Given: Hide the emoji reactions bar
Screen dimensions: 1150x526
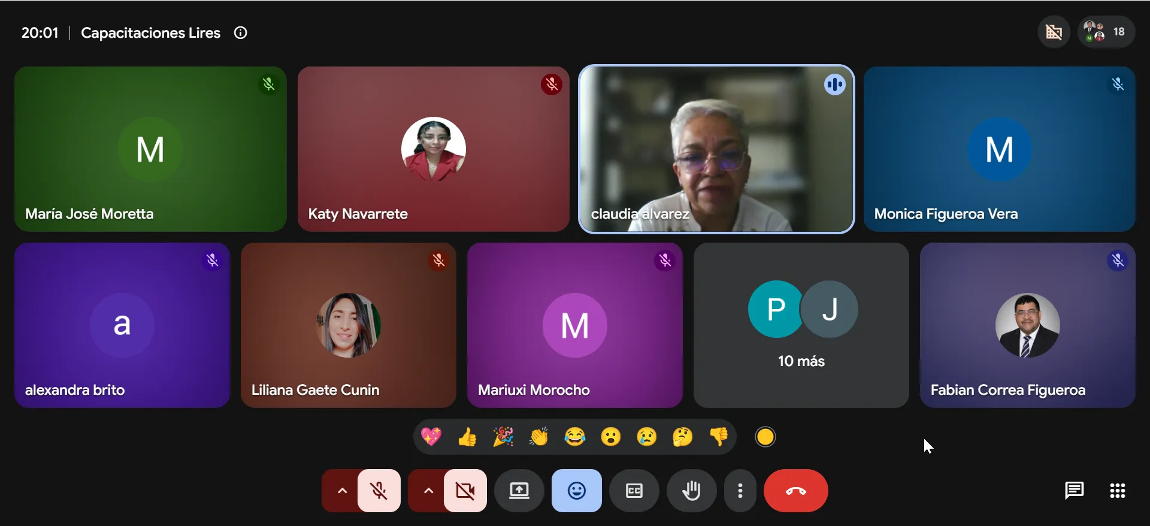Looking at the screenshot, I should (577, 491).
